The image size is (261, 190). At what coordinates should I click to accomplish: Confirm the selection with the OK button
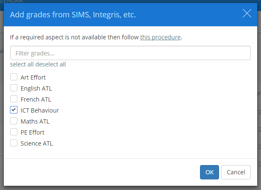209,172
